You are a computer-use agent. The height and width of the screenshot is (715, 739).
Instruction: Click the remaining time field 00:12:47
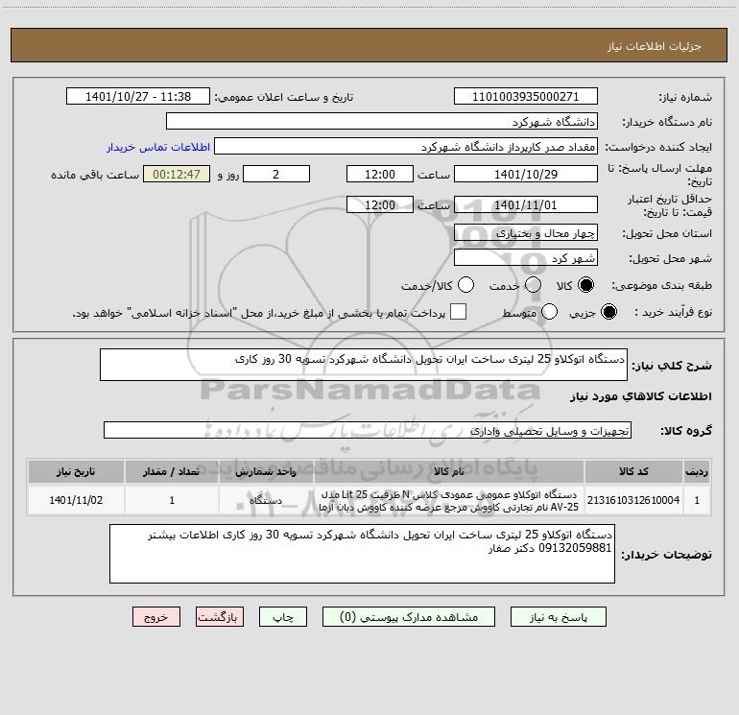click(x=177, y=174)
